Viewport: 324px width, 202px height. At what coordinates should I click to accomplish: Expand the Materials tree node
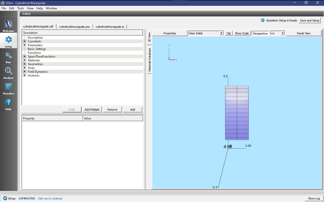pyautogui.click(x=25, y=60)
